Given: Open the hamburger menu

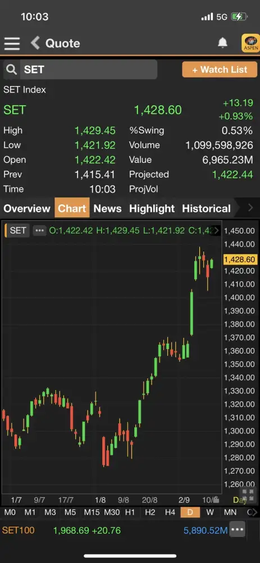Looking at the screenshot, I should point(12,43).
